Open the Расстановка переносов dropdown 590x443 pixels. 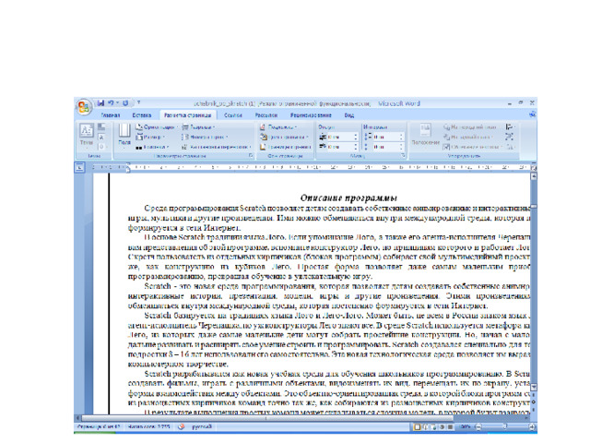[x=216, y=147]
